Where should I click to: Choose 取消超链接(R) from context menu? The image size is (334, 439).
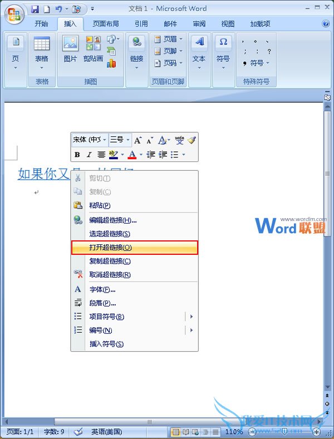(x=135, y=275)
